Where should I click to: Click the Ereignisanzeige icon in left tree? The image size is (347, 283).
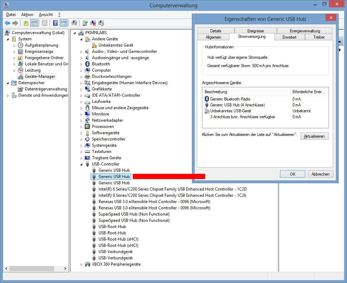click(20, 51)
